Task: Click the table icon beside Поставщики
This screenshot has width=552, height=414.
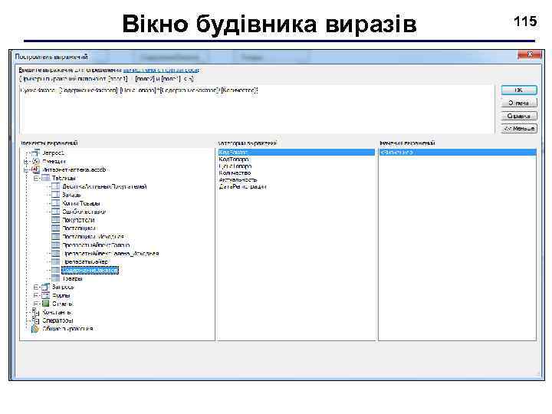Action: 56,228
